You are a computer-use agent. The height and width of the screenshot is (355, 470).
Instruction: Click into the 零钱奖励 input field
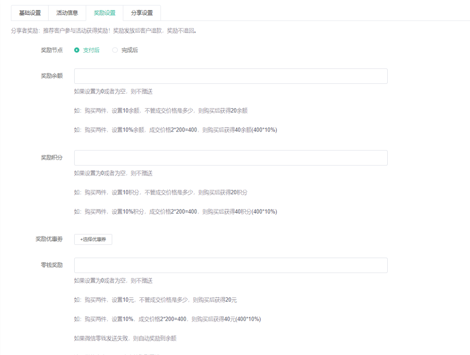click(x=231, y=265)
